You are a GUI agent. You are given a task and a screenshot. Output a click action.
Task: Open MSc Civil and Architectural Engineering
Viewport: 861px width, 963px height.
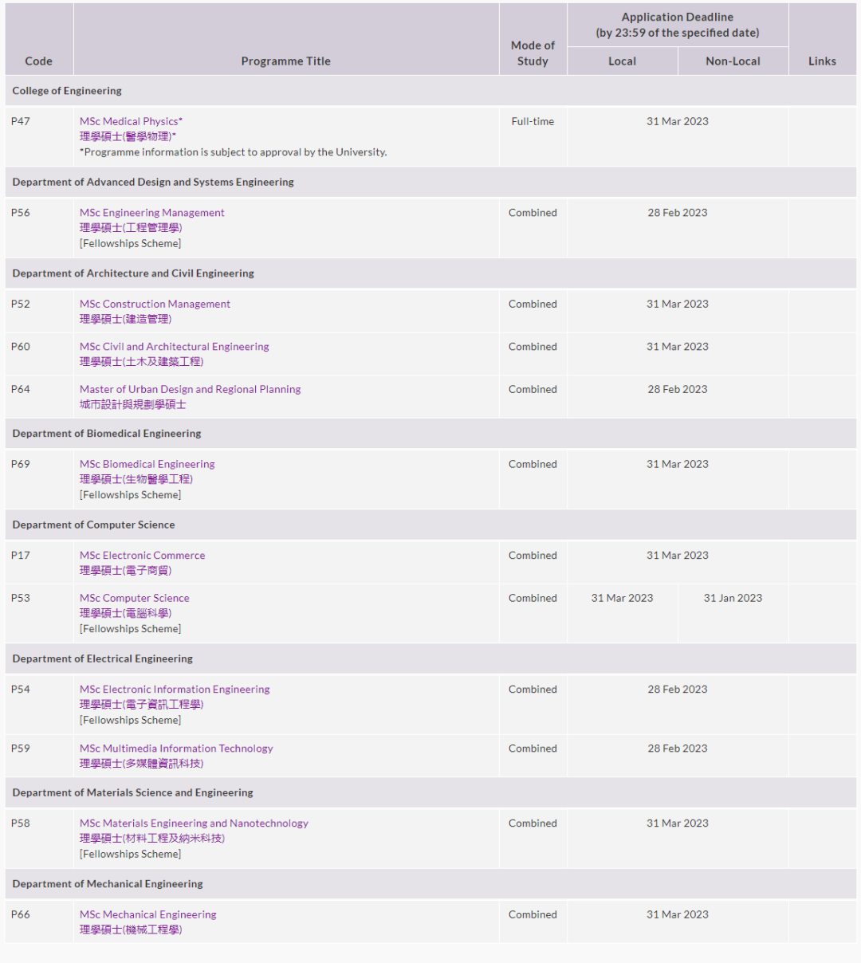(174, 347)
